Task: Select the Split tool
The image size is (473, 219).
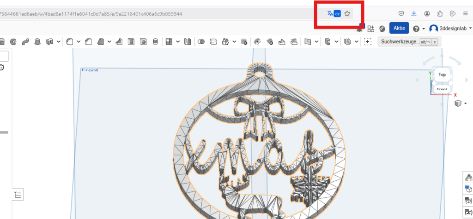Action: [x=213, y=42]
